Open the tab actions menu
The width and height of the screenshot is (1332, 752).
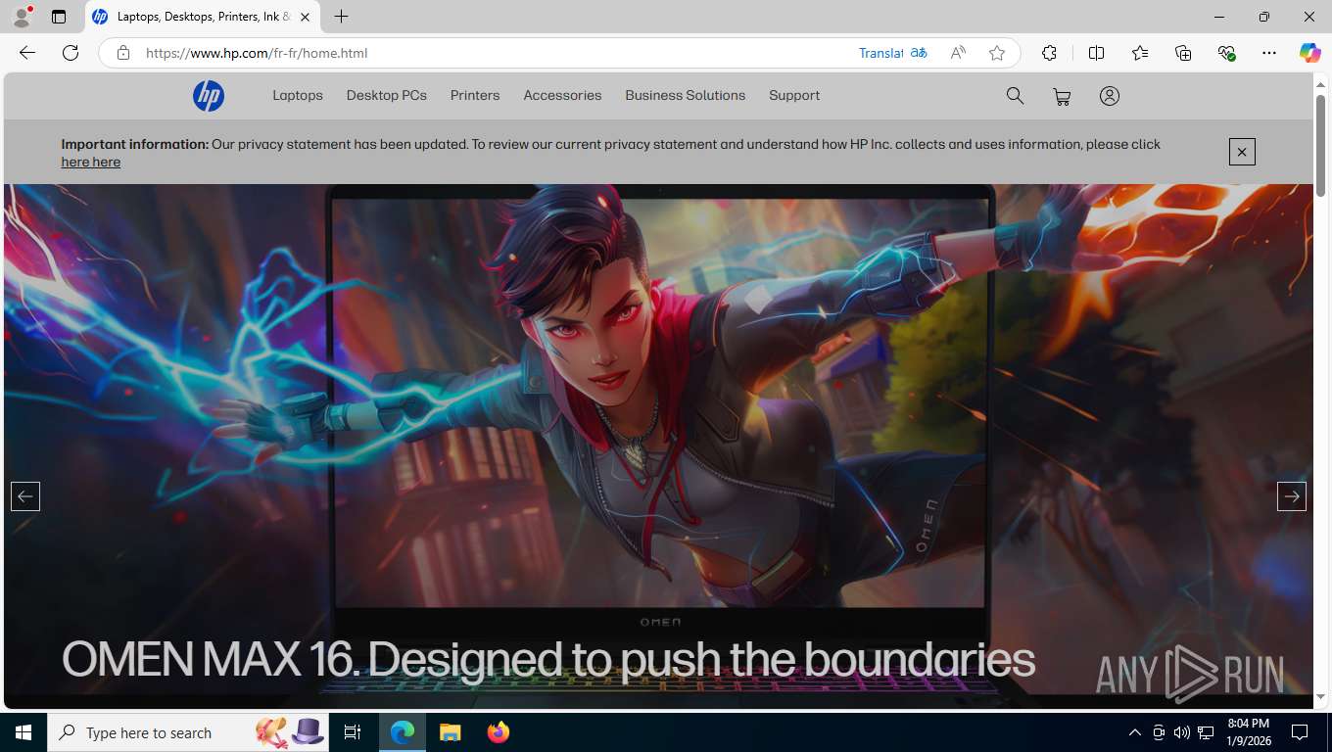click(59, 17)
